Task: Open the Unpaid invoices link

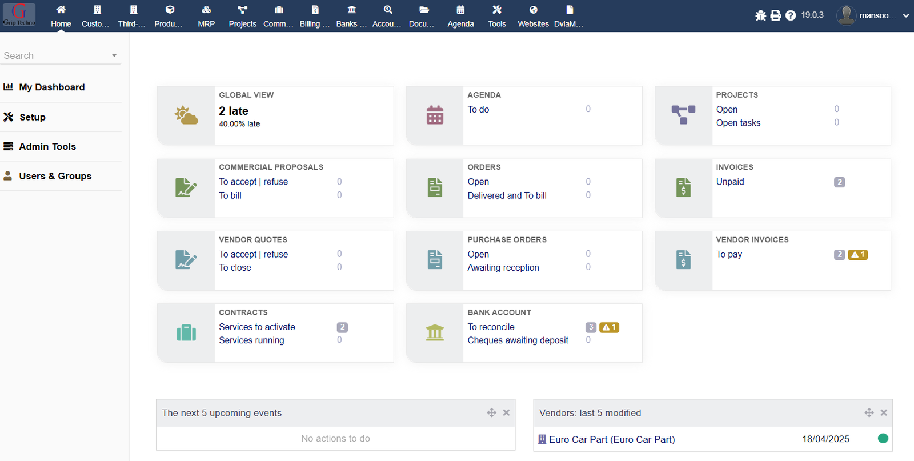Action: pos(730,182)
